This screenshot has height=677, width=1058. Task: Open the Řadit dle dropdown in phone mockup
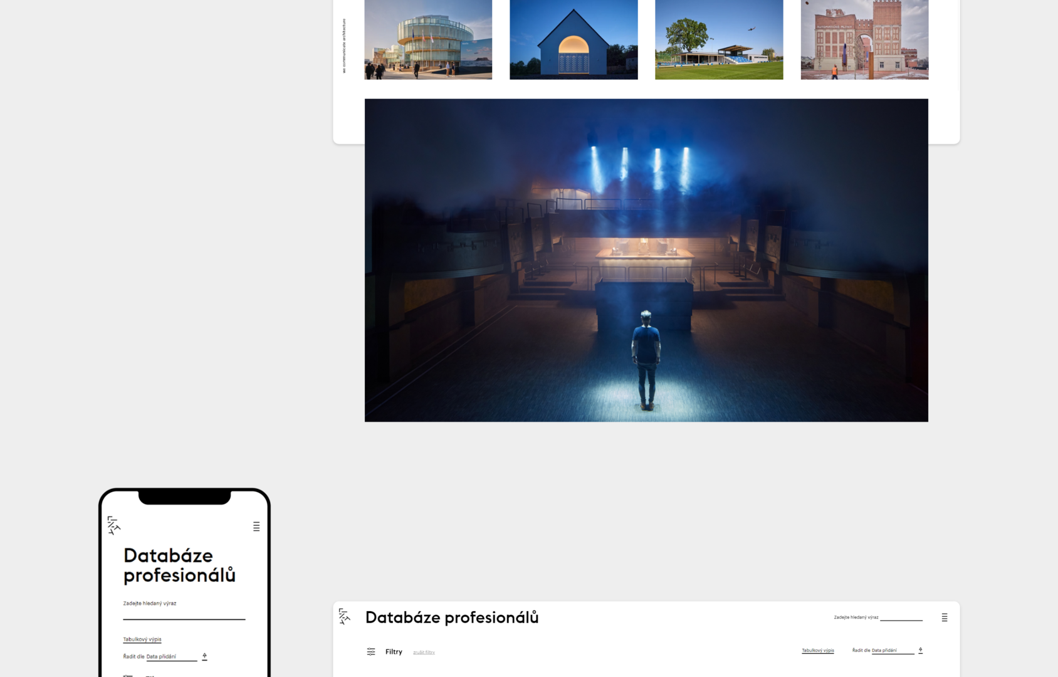coord(170,657)
